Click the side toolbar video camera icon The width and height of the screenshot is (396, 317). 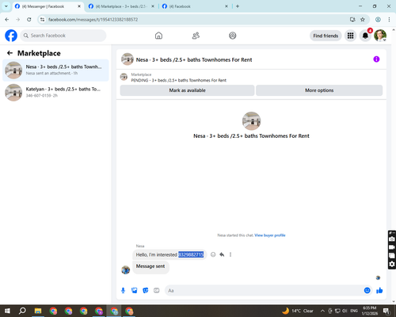(x=392, y=247)
